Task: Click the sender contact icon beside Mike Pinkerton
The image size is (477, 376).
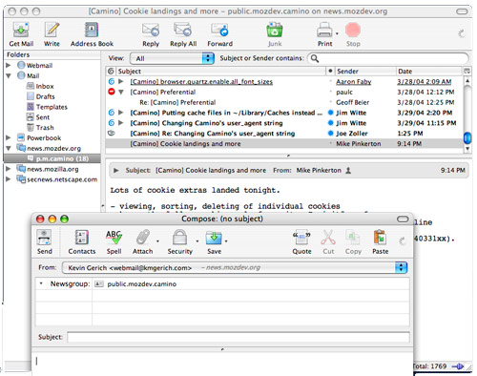Action: [x=348, y=171]
